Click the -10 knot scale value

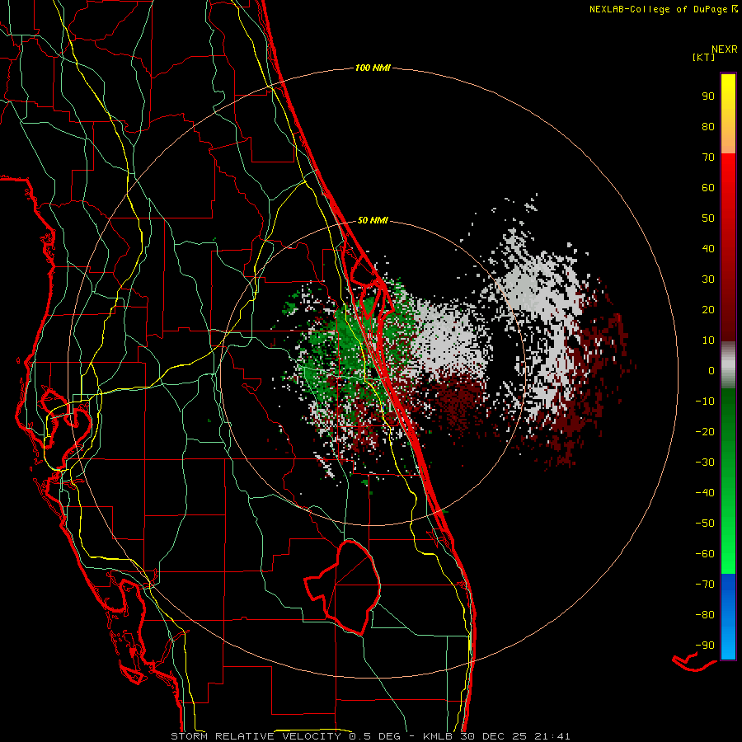[x=705, y=402]
